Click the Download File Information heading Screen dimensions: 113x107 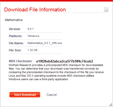[35, 10]
